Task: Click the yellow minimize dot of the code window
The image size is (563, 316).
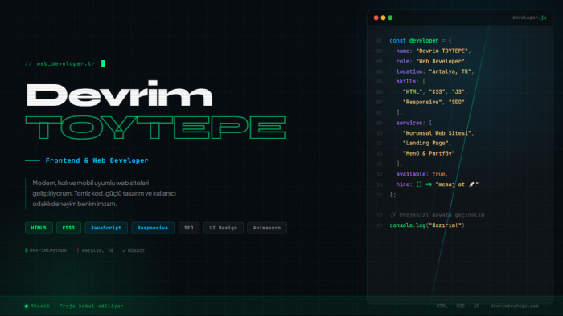Action: tap(383, 18)
